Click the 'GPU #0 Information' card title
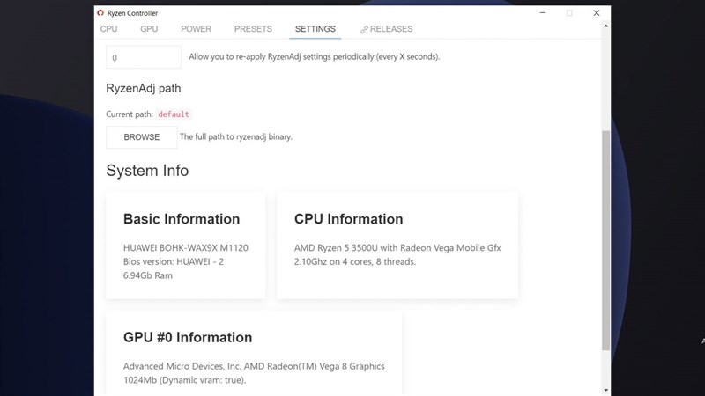The width and height of the screenshot is (705, 396). pyautogui.click(x=188, y=338)
